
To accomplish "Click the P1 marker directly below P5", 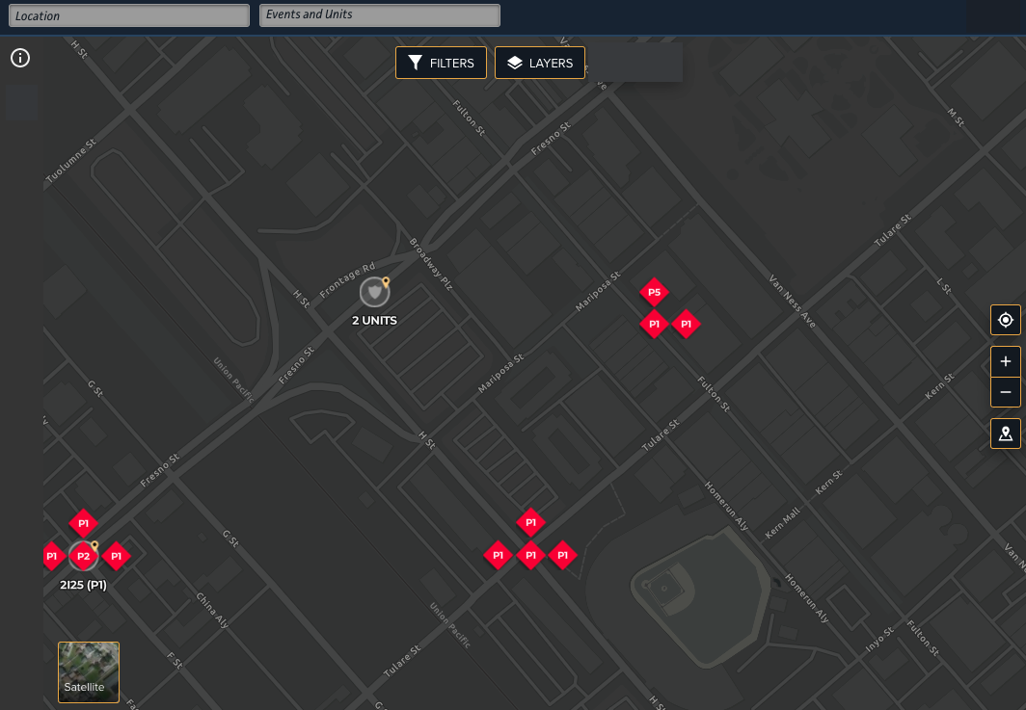I will coord(654,325).
